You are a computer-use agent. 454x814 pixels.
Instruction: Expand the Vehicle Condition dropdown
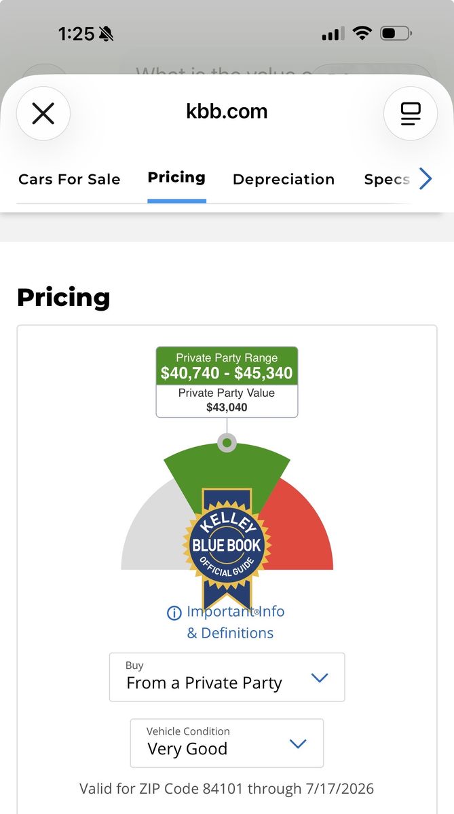pos(227,743)
